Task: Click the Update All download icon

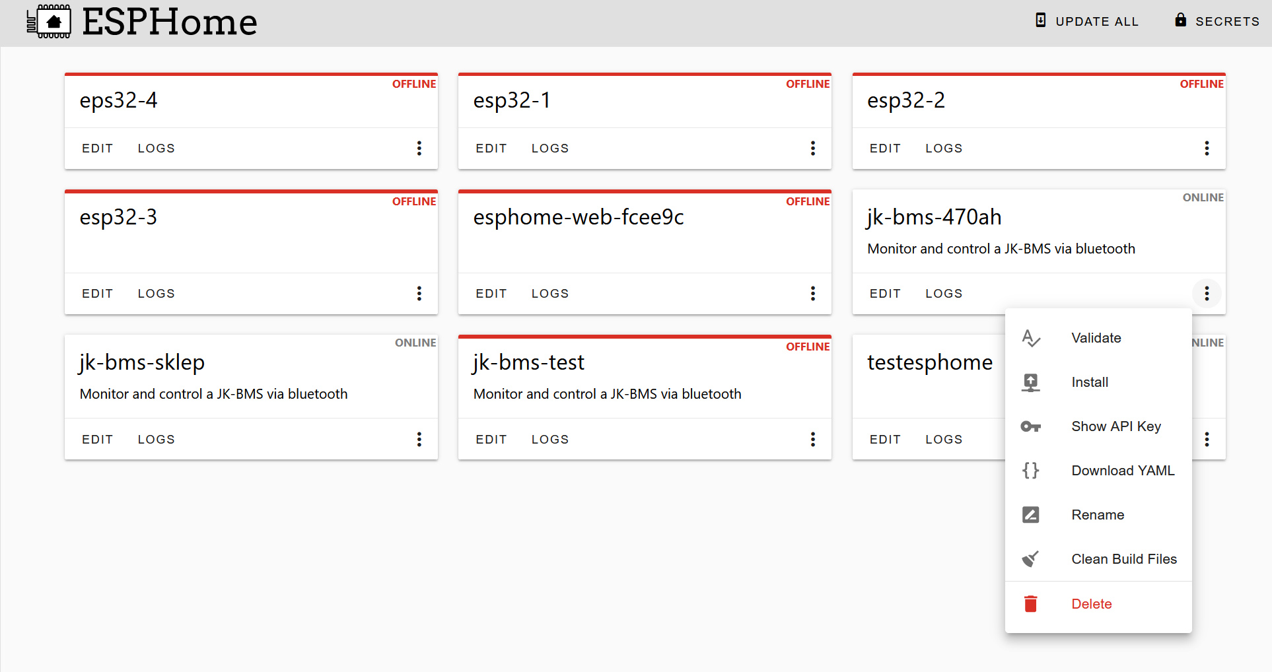Action: point(1040,20)
